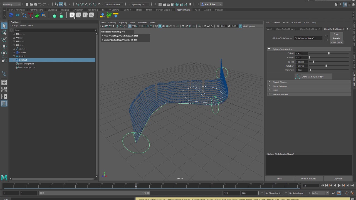Image resolution: width=356 pixels, height=200 pixels.
Task: Click the RealFlow simulate play button
Action: [72, 15]
